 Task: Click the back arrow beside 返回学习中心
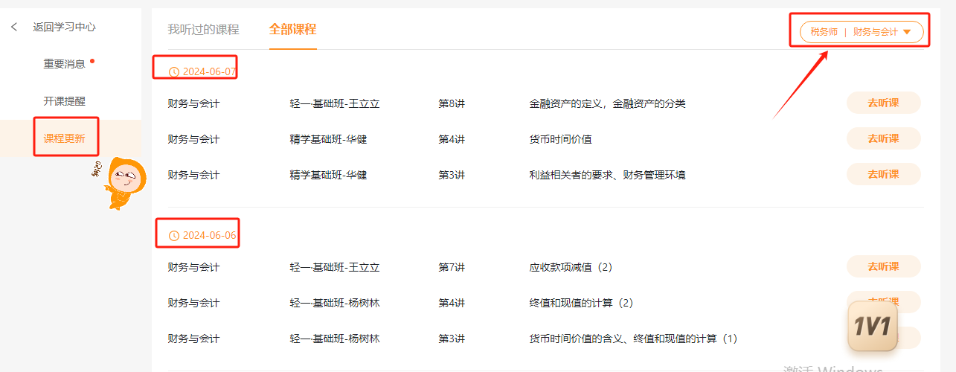14,28
